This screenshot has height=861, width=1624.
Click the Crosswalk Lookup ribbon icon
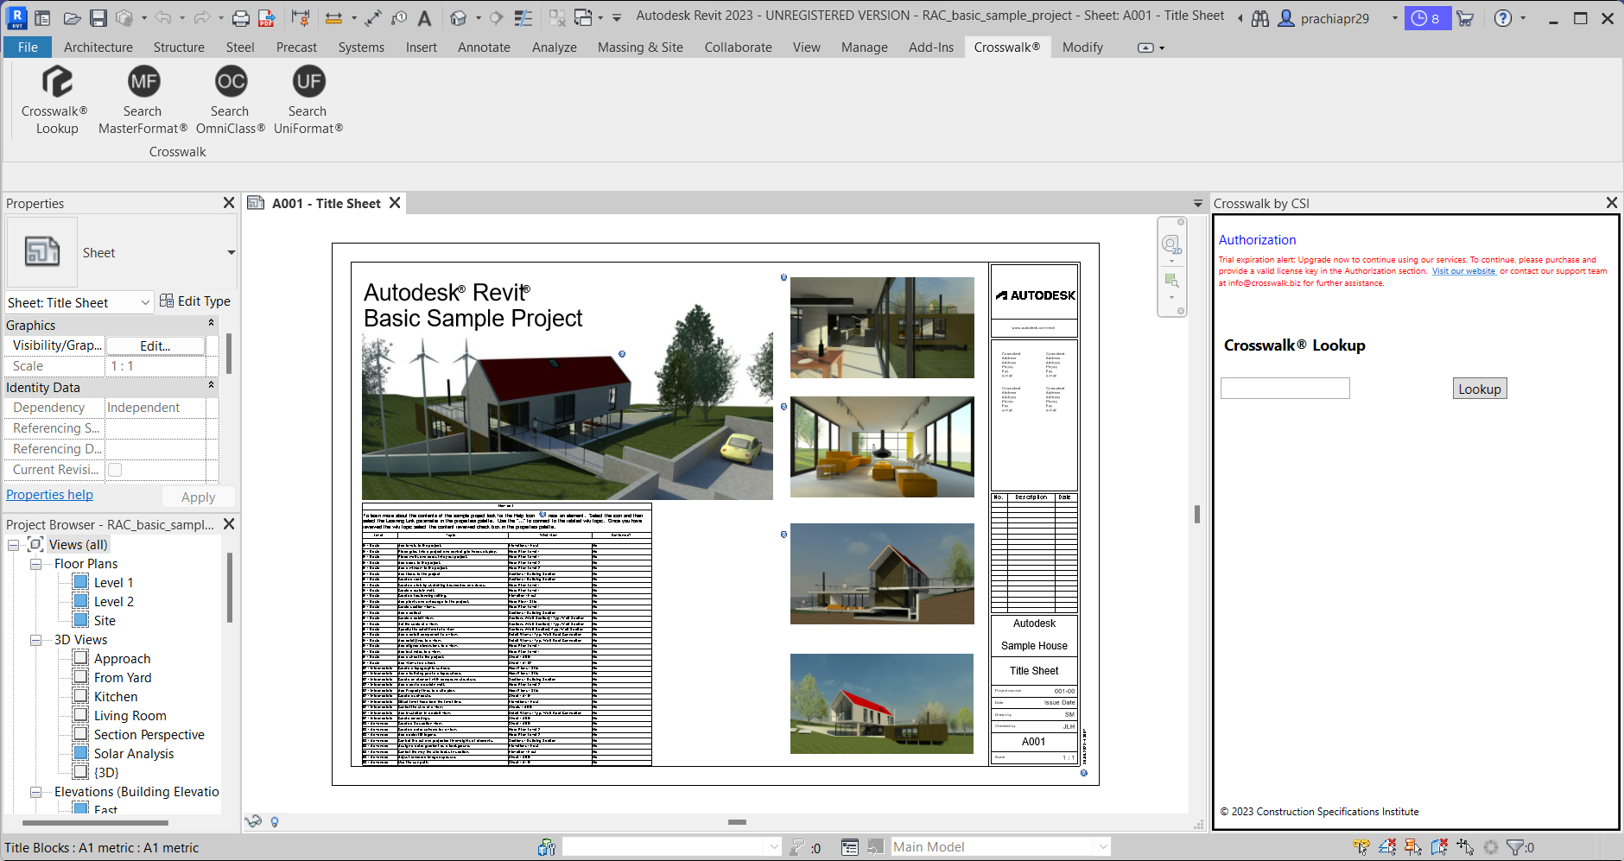tap(56, 83)
